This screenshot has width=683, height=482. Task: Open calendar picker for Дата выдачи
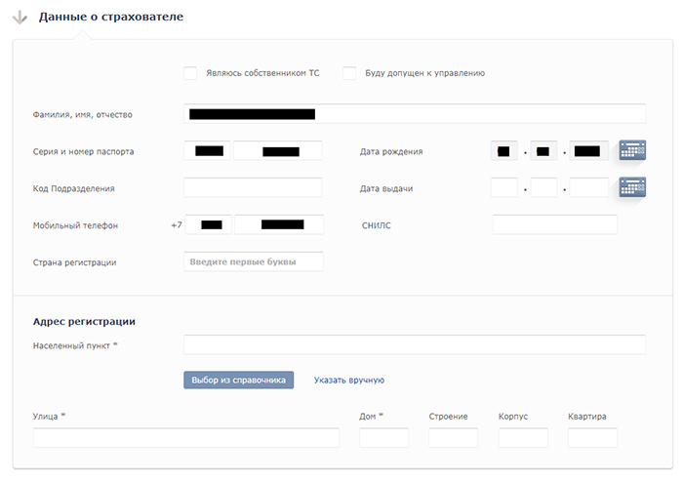click(632, 187)
